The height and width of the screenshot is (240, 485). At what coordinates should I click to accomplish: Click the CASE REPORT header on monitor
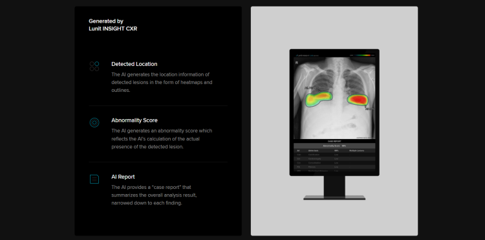click(x=334, y=141)
